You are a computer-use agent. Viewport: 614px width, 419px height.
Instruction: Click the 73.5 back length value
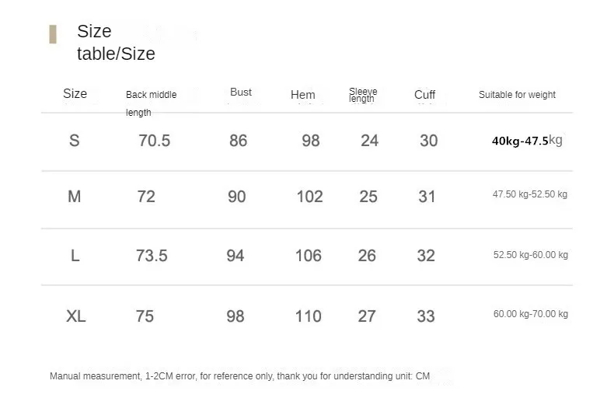tap(152, 256)
